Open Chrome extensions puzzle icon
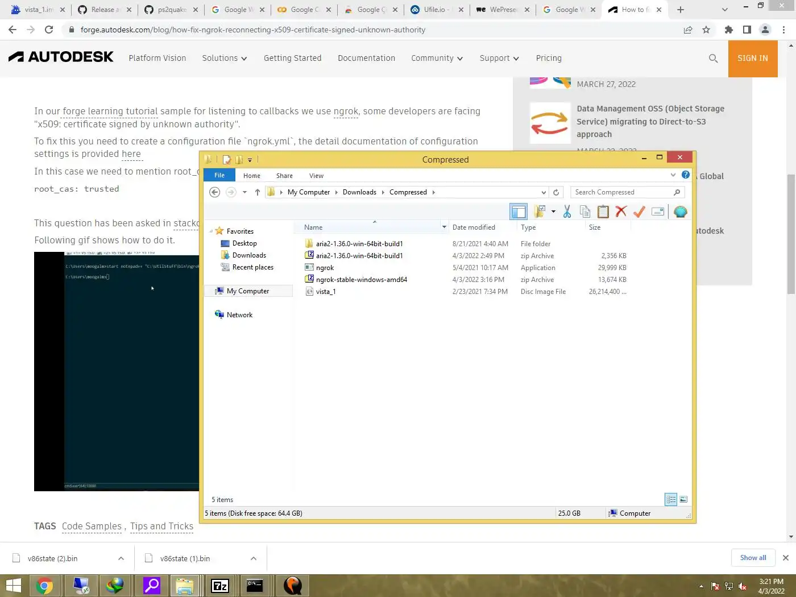 coord(728,30)
